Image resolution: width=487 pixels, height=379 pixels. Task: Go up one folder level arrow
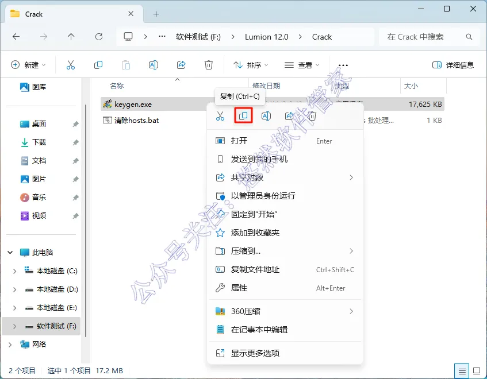[71, 37]
